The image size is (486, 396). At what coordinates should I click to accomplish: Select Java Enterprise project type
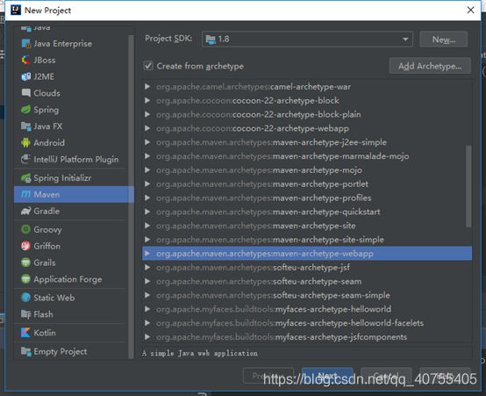62,44
